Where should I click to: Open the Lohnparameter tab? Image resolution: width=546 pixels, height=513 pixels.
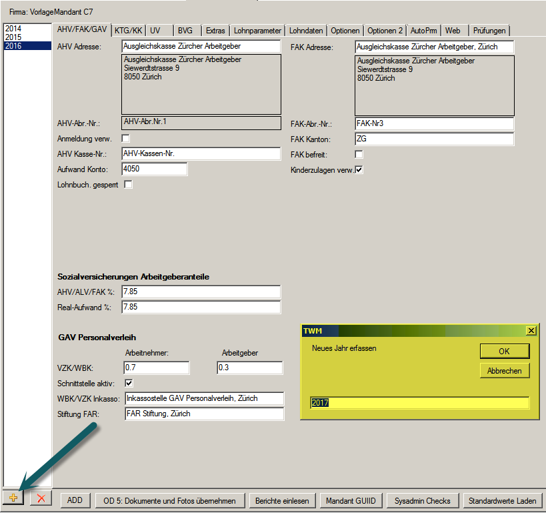click(x=258, y=31)
